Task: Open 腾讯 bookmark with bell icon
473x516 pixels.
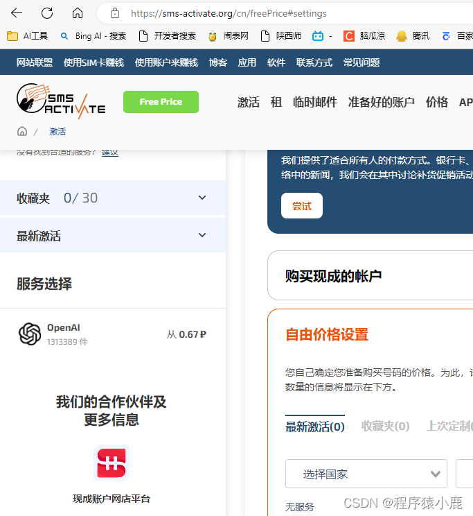Action: (413, 36)
